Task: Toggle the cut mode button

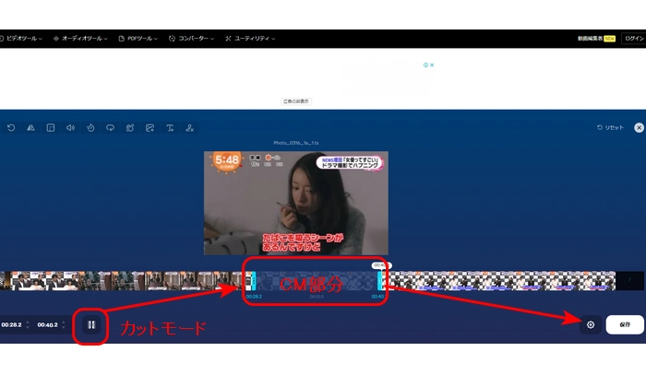Action: tap(91, 324)
